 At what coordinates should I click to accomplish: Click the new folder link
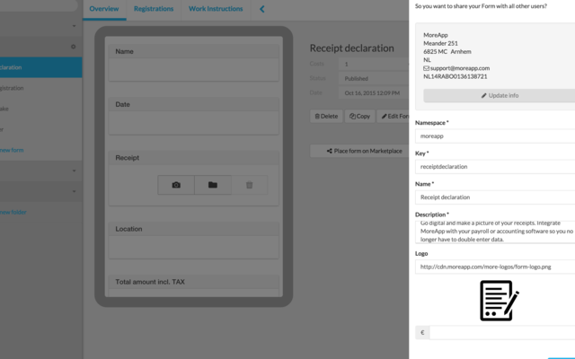point(13,212)
